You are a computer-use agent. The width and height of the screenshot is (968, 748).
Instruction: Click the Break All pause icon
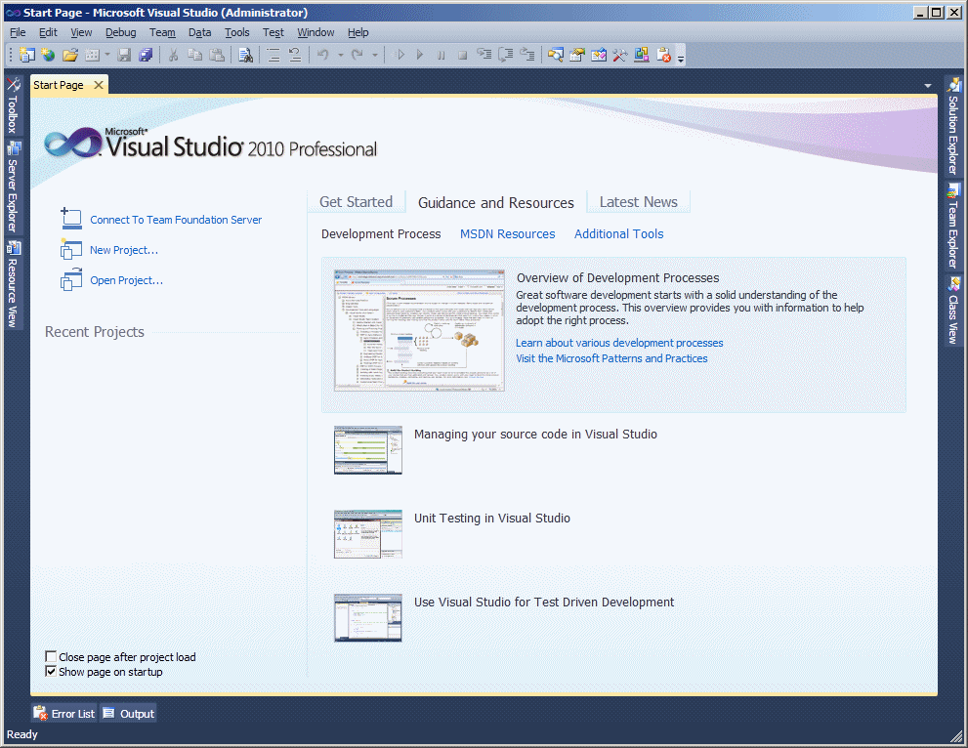point(441,55)
